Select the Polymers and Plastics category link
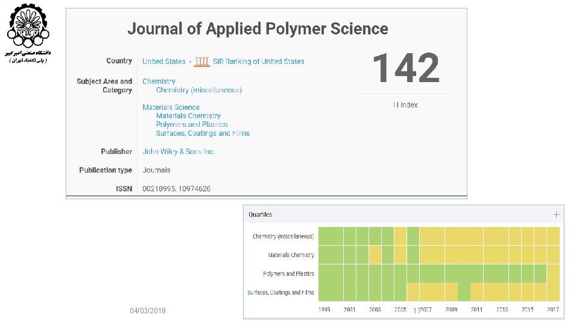579x326 pixels. 192,124
